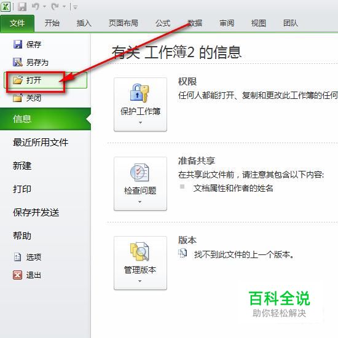The height and width of the screenshot is (338, 338).
Task: Click the padlock and key icon
Action: click(140, 93)
